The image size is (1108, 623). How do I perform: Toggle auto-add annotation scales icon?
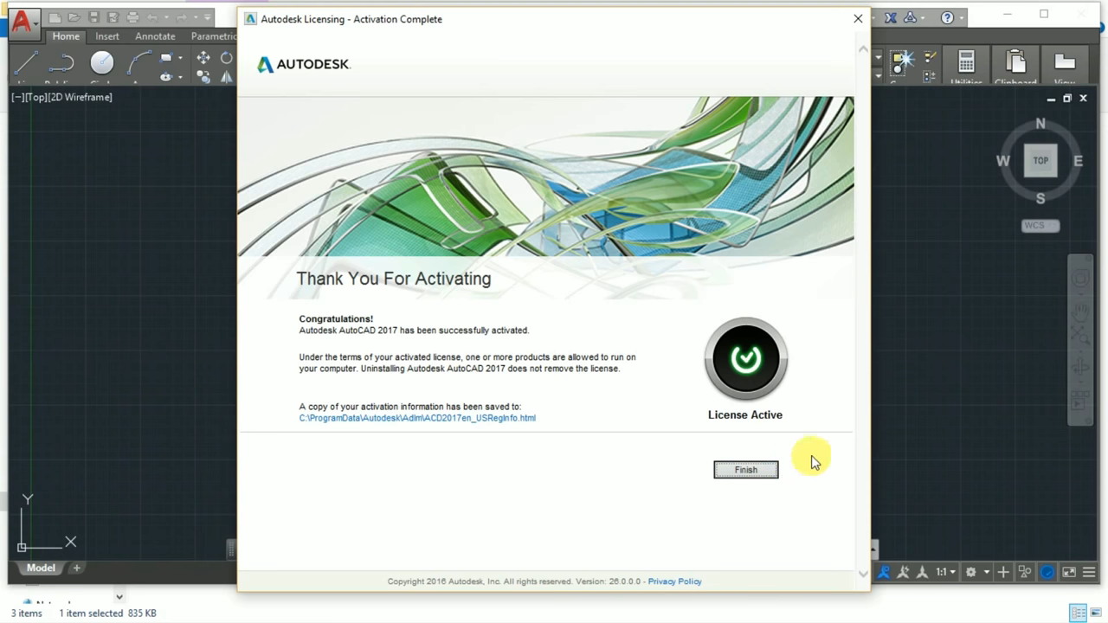click(903, 572)
